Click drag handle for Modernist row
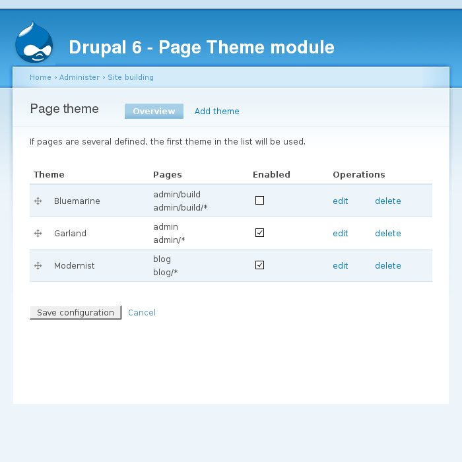The image size is (462, 462). (38, 266)
